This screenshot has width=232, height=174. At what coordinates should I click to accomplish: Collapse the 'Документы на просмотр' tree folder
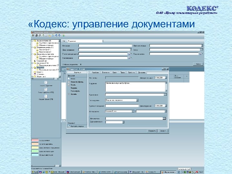(33, 54)
